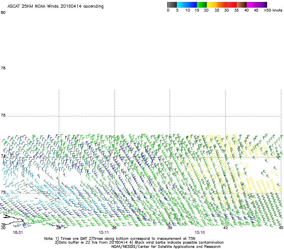
Task: Click the 'Times are GMT' note line
Action: [x=120, y=239]
